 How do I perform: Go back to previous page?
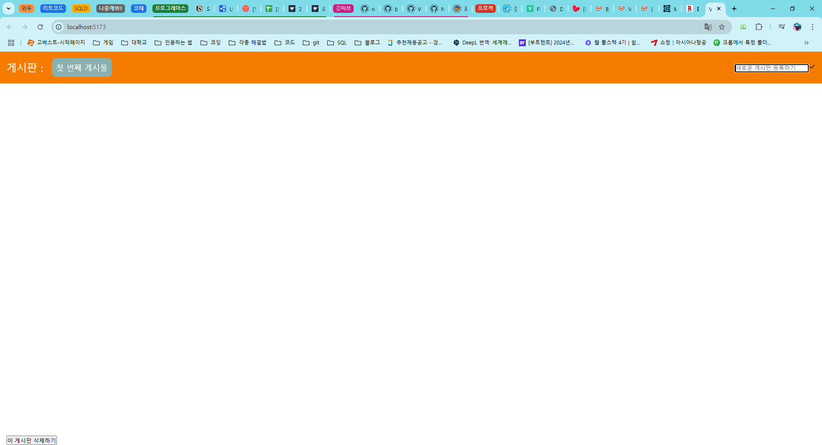[x=9, y=27]
